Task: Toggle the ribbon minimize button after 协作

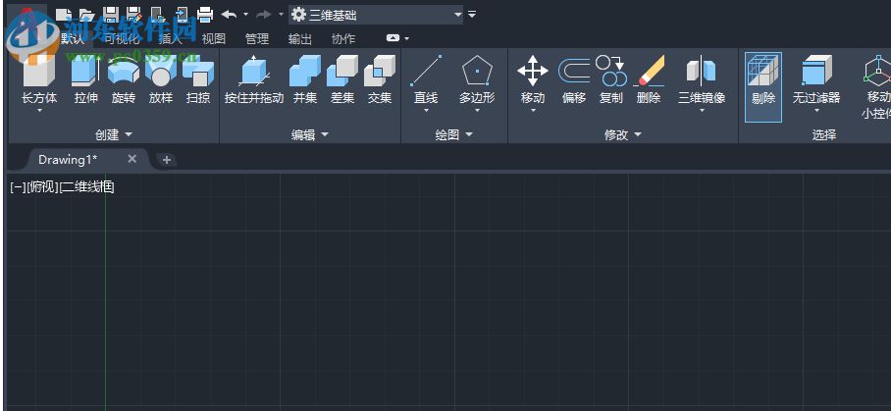Action: coord(393,38)
